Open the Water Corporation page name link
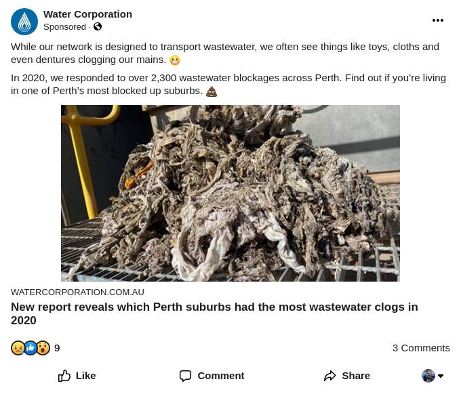This screenshot has width=461, height=394. 87,14
